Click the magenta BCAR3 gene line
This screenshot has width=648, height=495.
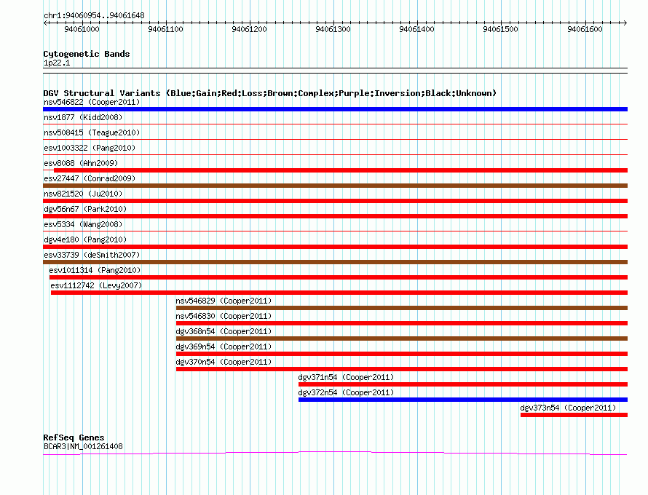click(335, 454)
